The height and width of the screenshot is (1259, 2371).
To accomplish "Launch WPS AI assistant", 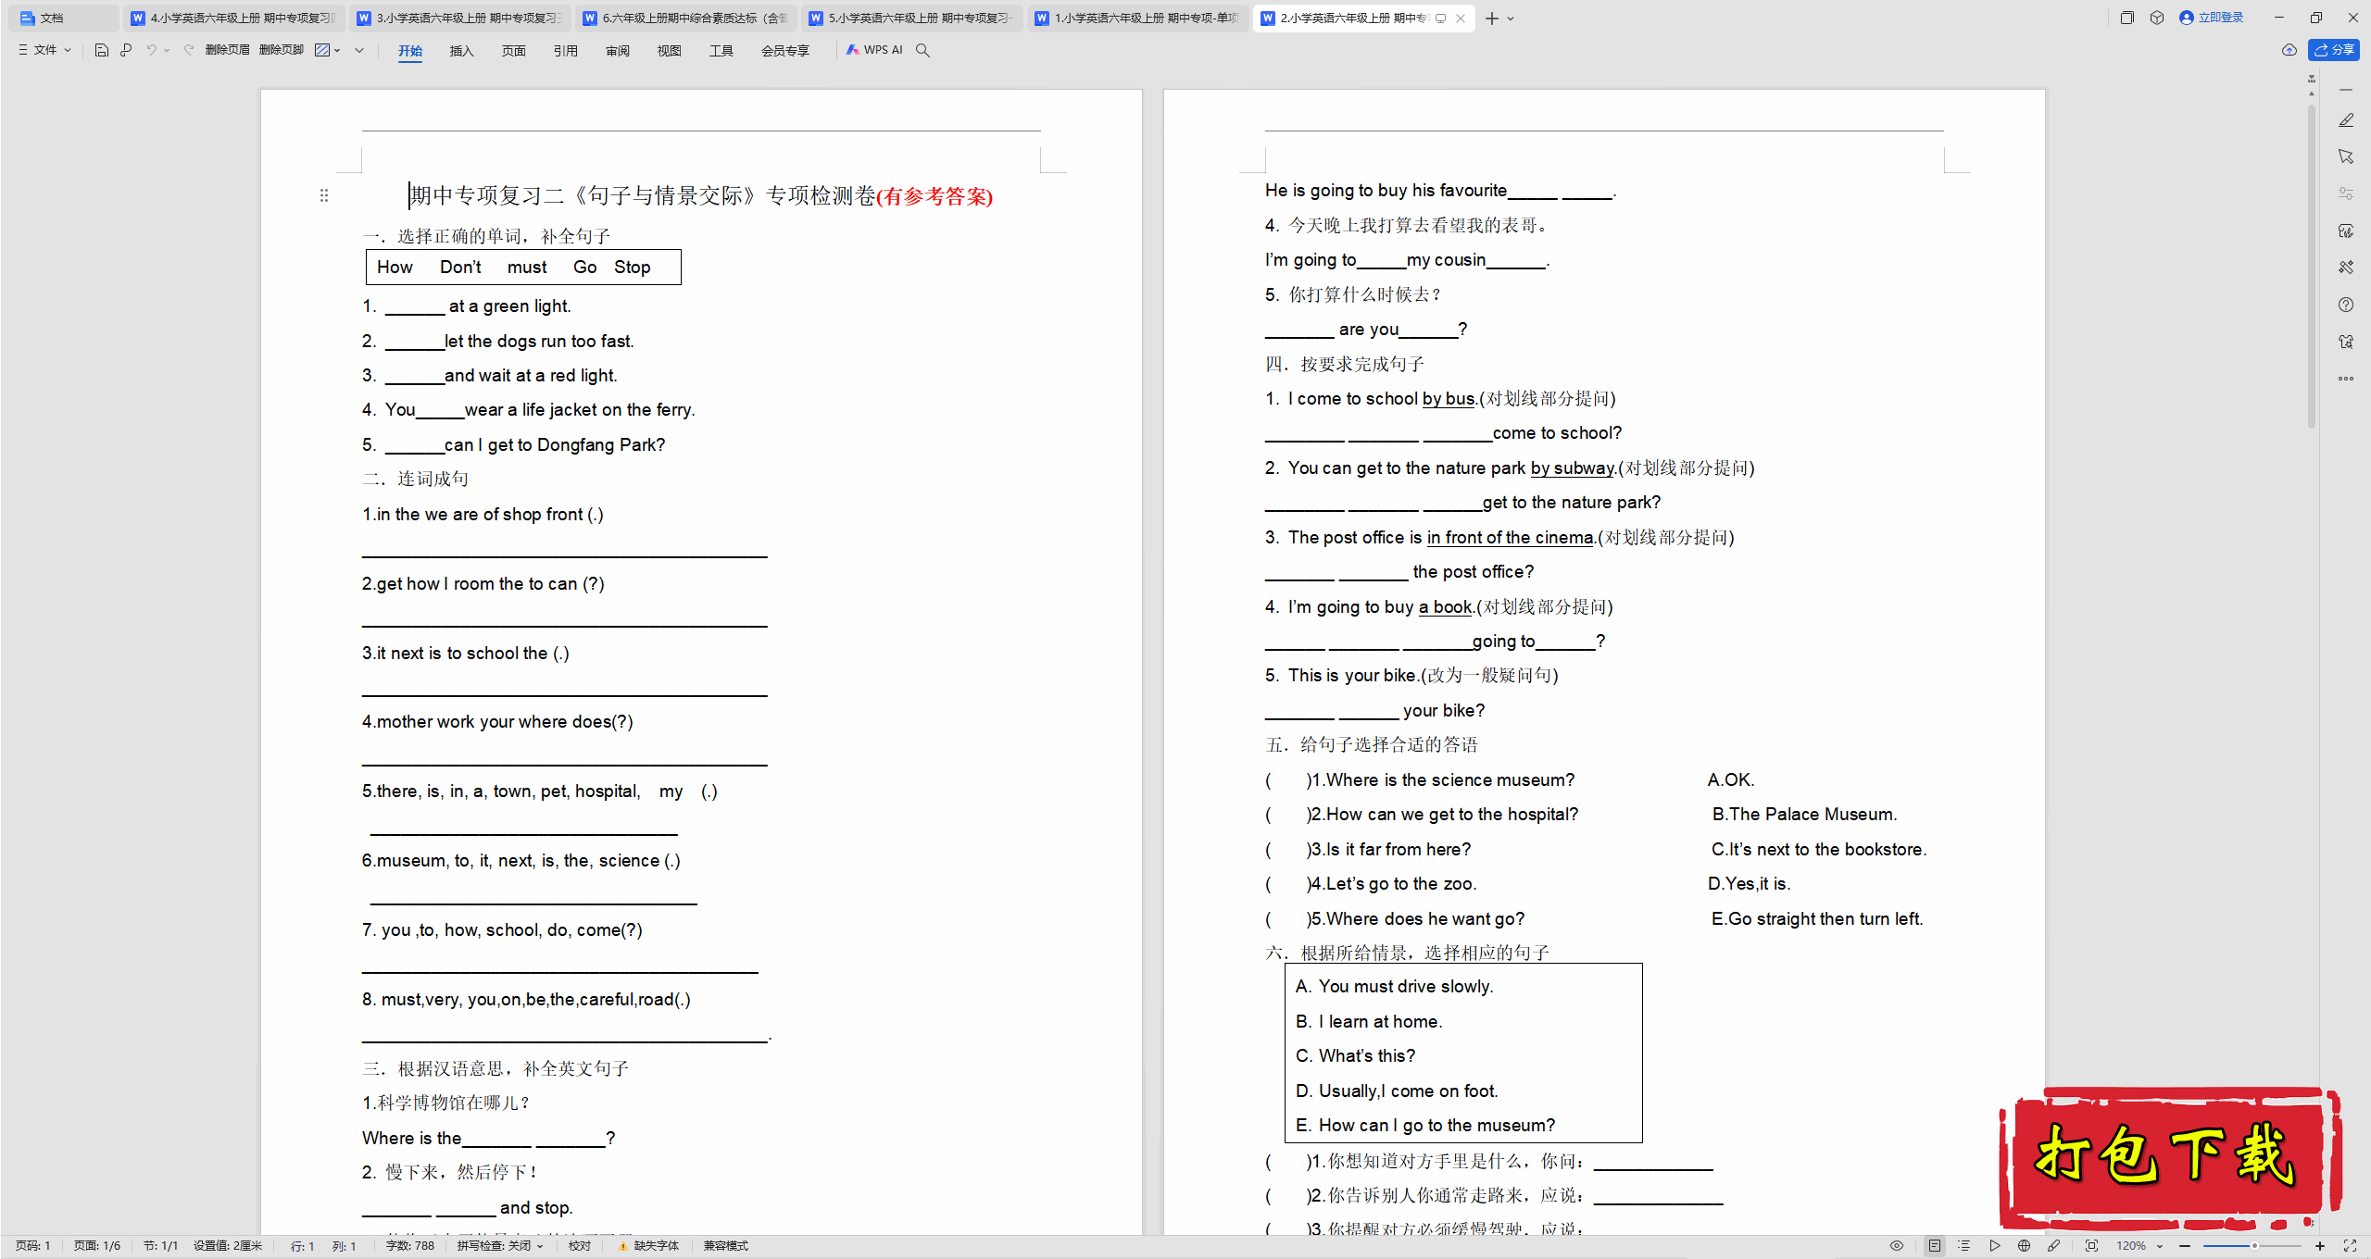I will coord(874,50).
